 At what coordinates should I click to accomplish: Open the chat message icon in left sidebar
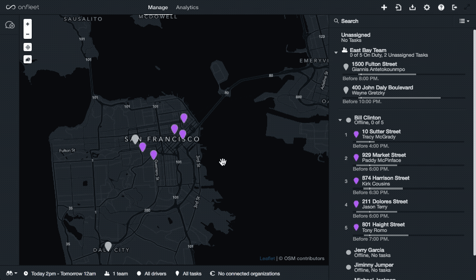pos(10,25)
